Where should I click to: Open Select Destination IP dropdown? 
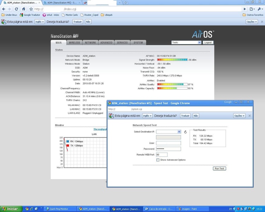[169, 131]
